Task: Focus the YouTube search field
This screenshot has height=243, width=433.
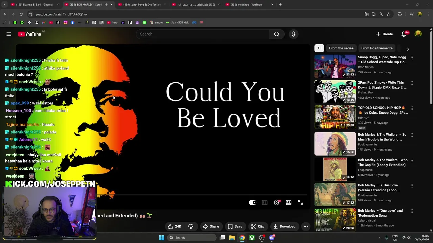Action: tap(202, 34)
